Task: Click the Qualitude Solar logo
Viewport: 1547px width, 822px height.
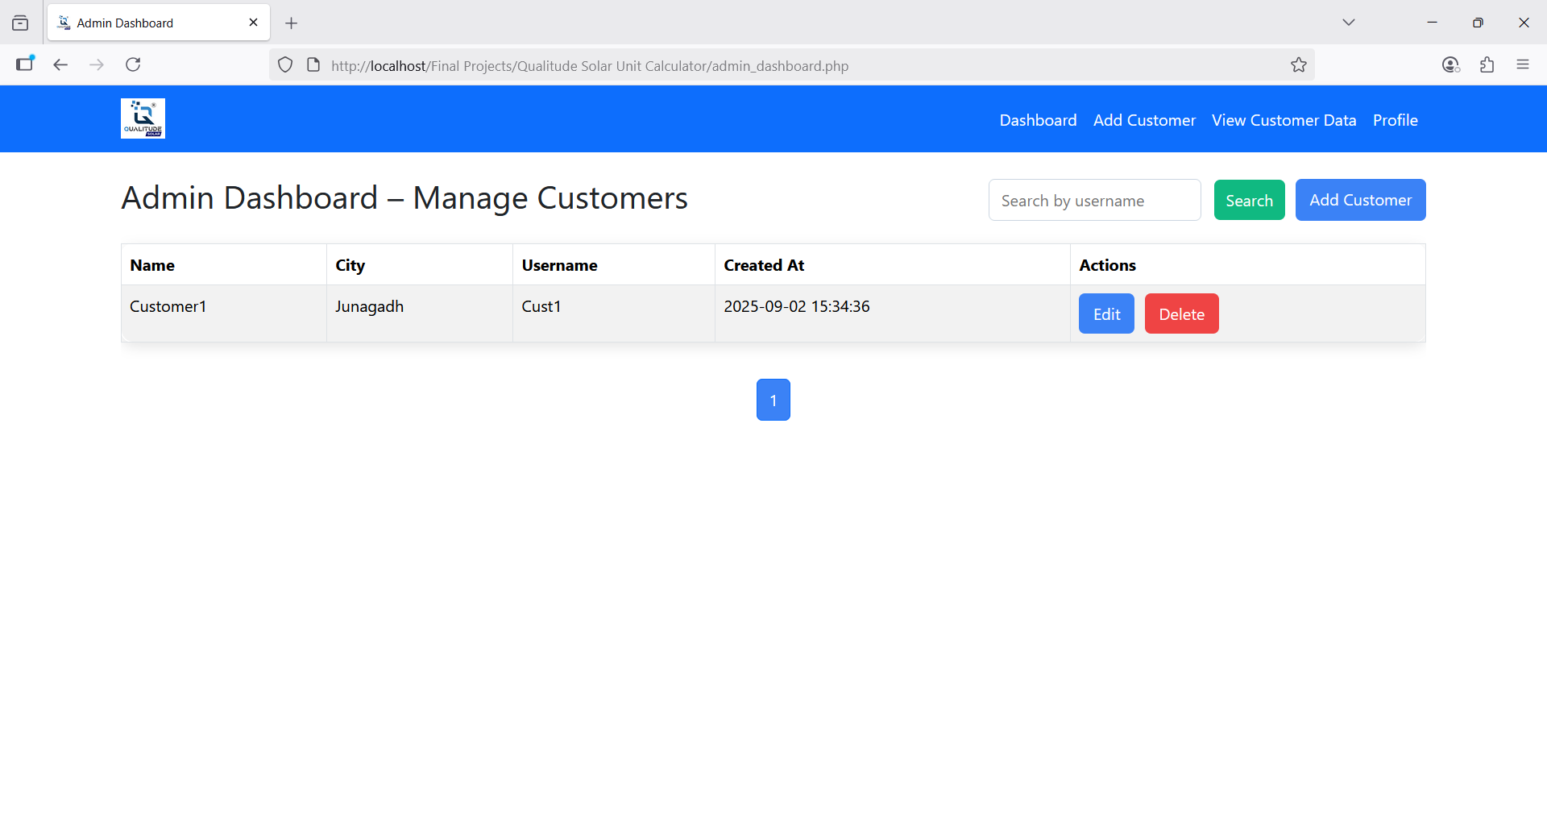Action: (143, 118)
